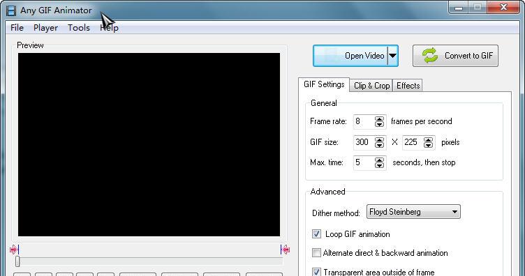Screen dimensions: 525x276
Task: Close the Any GIF Animator window
Action: click(x=503, y=8)
